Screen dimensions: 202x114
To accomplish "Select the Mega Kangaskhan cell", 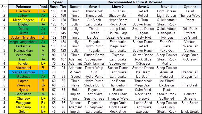I will coord(23,42).
